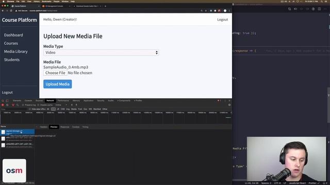The image size is (330, 185).
Task: Open the network search magnifier icon
Action: [18, 105]
